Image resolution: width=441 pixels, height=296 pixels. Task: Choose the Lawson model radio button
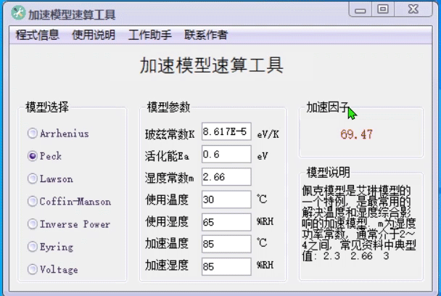coord(33,178)
